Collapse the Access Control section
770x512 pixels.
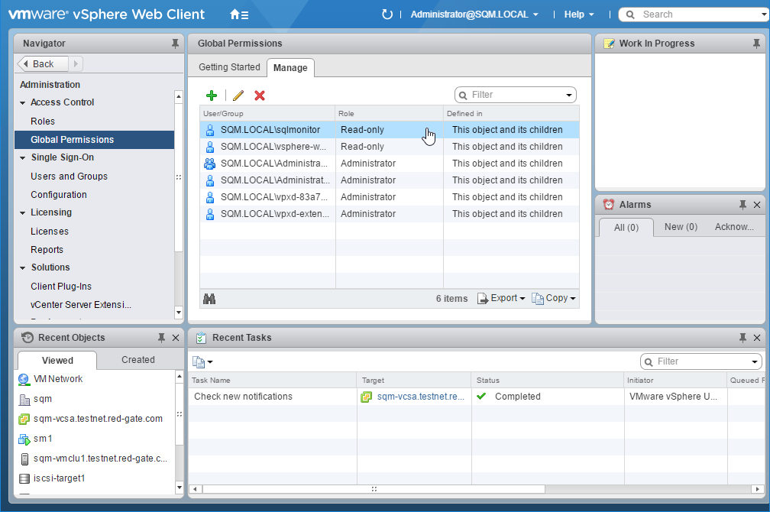point(23,102)
